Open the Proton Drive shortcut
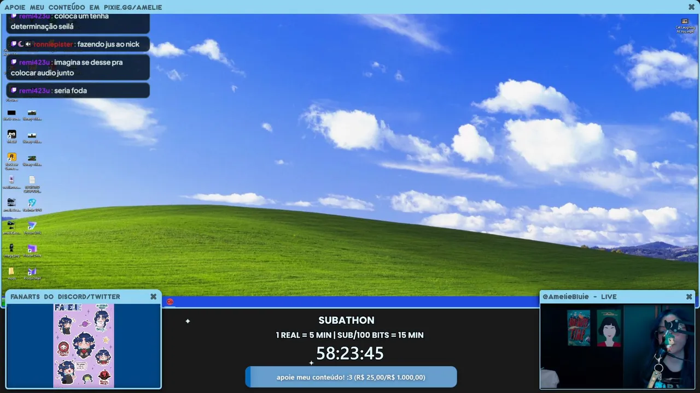The height and width of the screenshot is (393, 700). click(32, 251)
